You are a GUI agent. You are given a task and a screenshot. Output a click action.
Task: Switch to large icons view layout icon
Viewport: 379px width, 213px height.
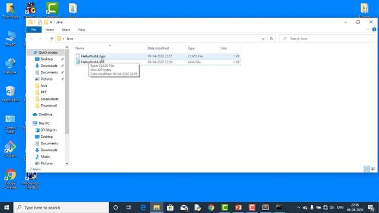pos(373,169)
